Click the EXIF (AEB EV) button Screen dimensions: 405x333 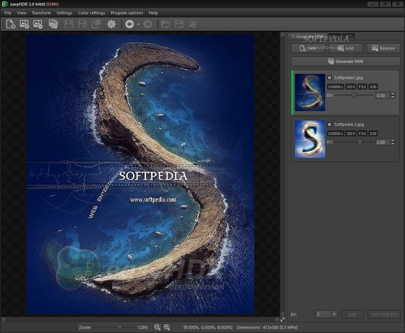pos(384,315)
